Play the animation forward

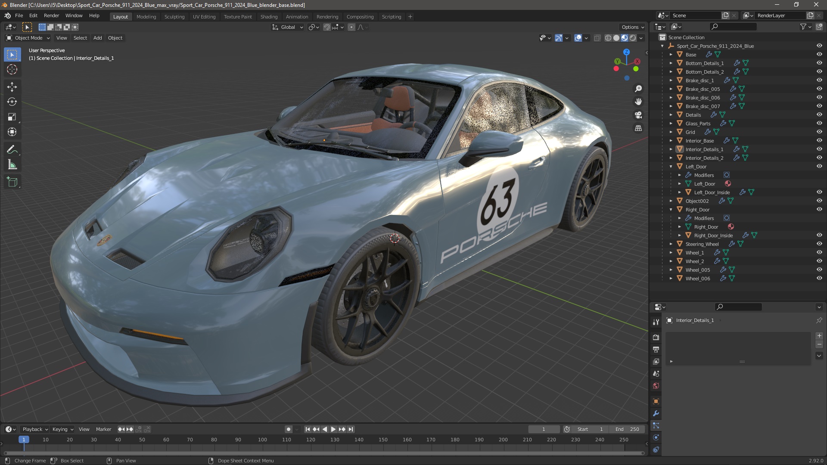tap(333, 429)
